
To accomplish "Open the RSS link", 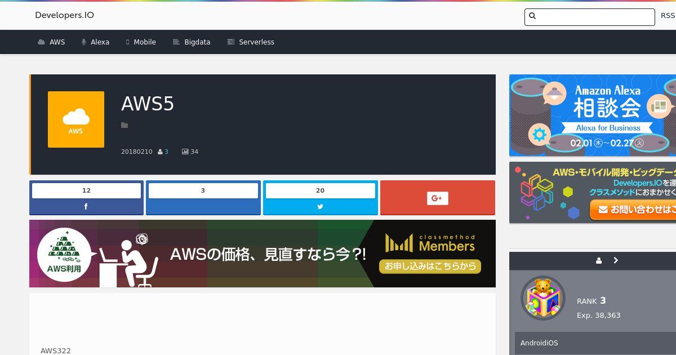I will pyautogui.click(x=668, y=16).
